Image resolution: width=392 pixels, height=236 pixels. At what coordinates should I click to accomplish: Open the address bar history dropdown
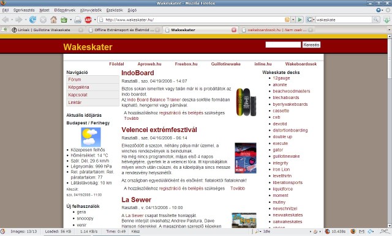(x=293, y=20)
